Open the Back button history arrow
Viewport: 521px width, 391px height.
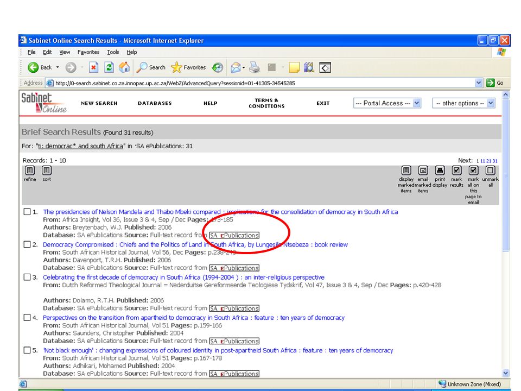(x=58, y=67)
